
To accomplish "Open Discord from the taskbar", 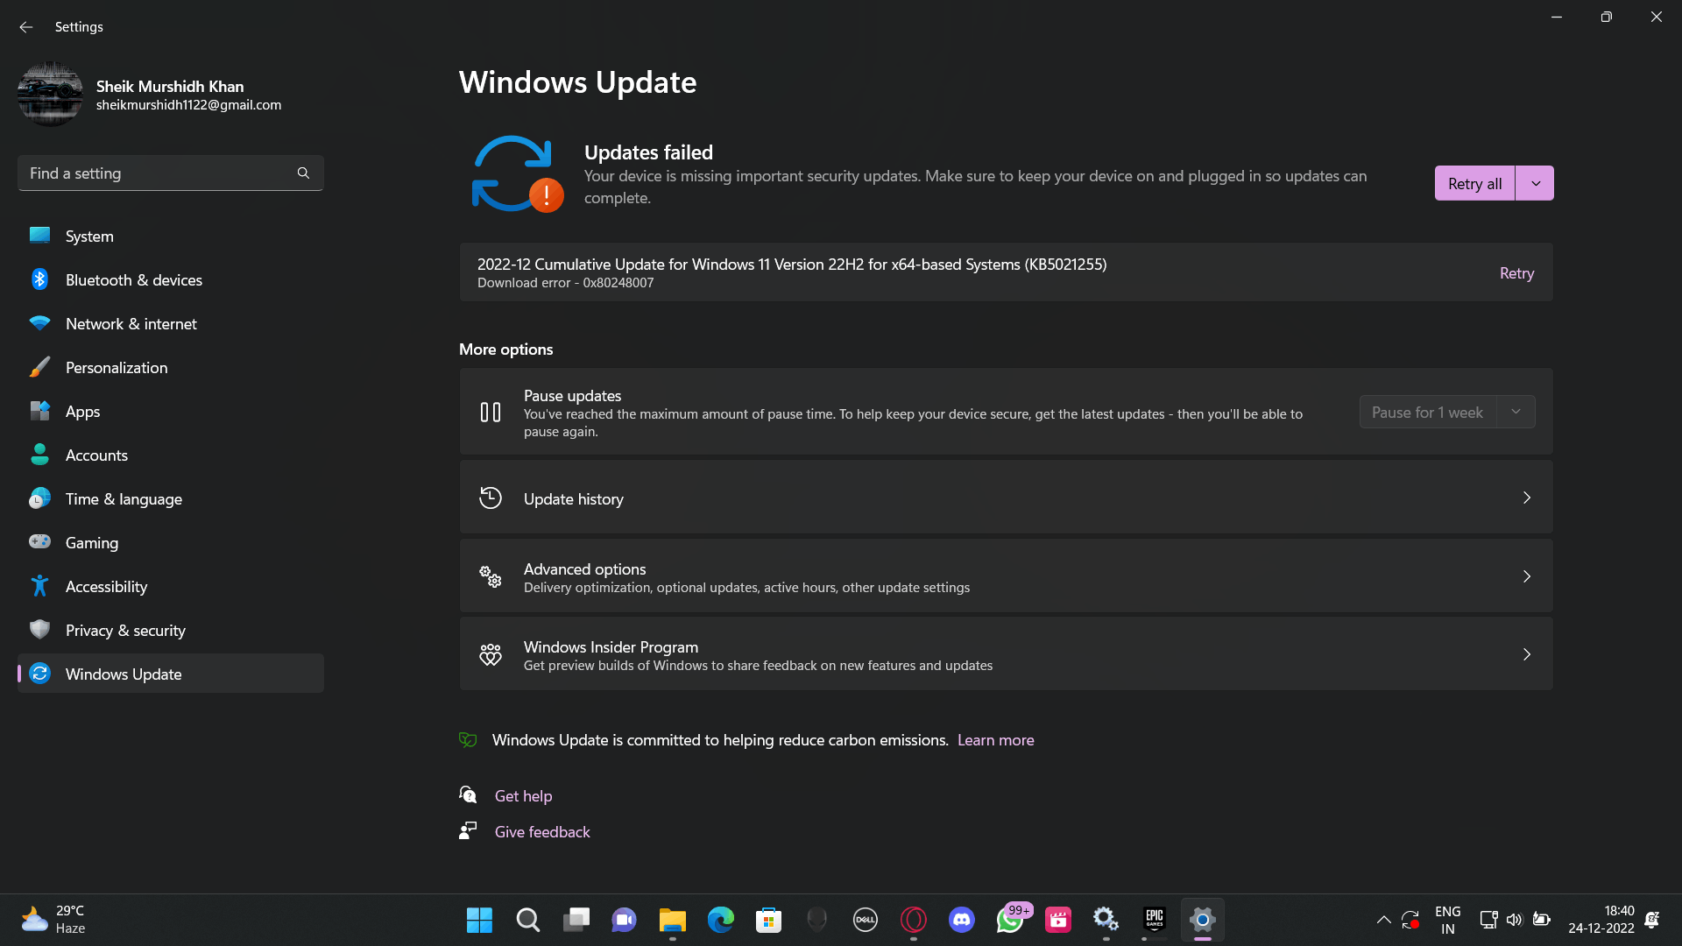I will 961,920.
